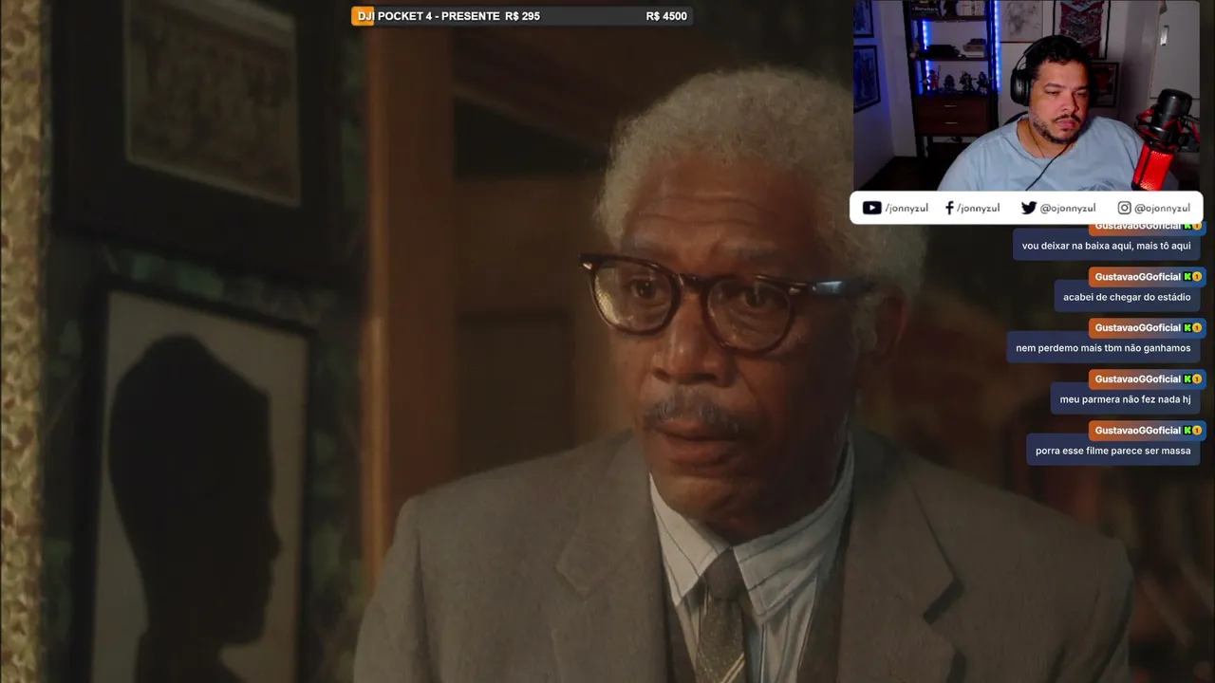
Task: Click the Twitter bird logo
Action: [x=1029, y=208]
